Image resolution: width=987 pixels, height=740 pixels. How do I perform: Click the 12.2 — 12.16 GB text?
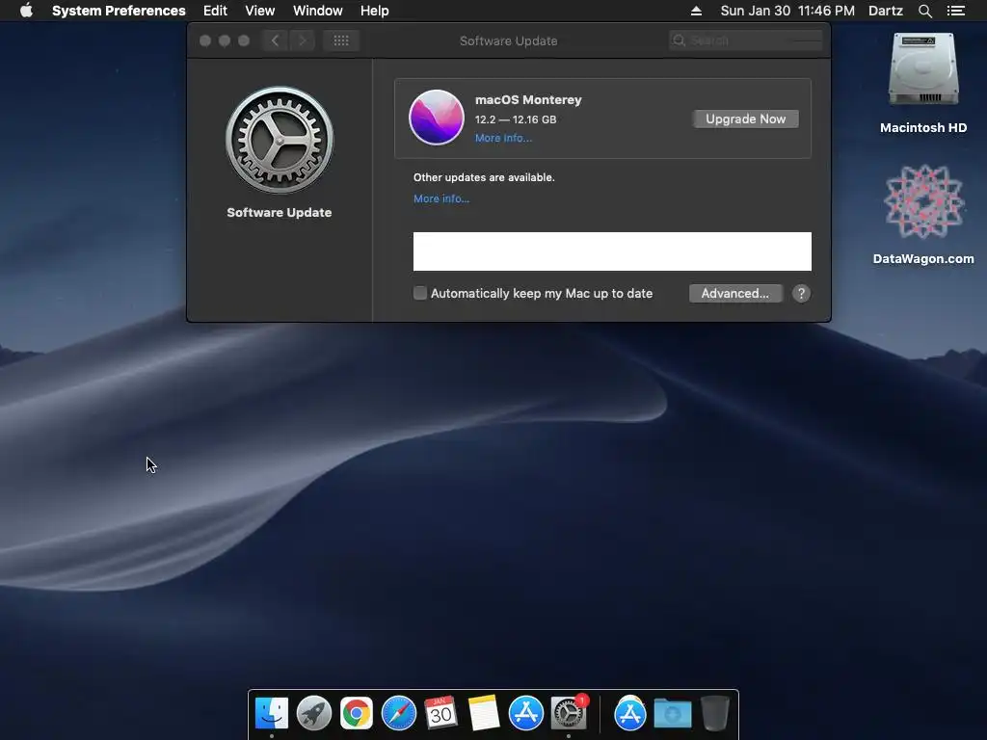pyautogui.click(x=516, y=119)
